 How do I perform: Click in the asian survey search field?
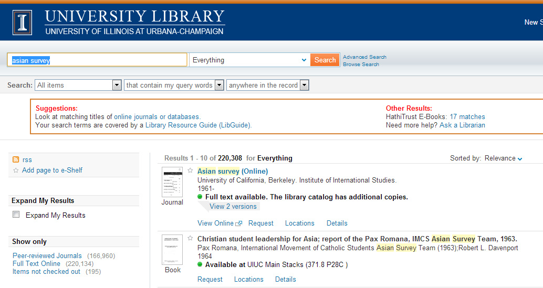click(97, 60)
